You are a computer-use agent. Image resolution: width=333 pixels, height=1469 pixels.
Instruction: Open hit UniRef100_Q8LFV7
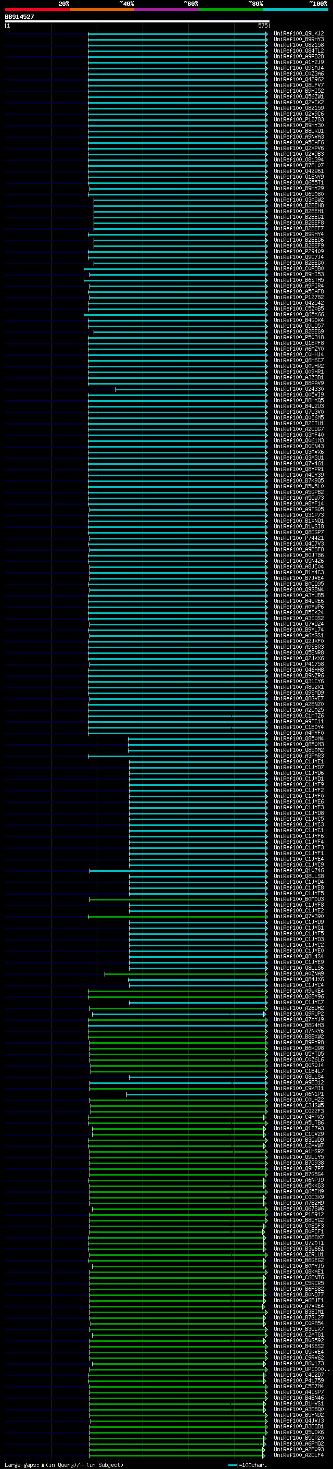pyautogui.click(x=299, y=85)
